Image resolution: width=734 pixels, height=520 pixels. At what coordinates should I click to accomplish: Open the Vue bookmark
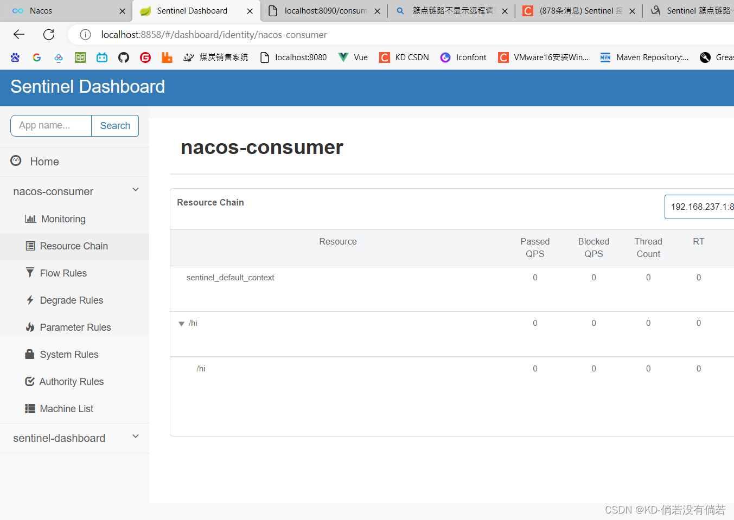[x=353, y=57]
